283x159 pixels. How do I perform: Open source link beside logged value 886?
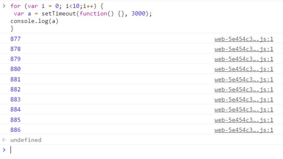(x=244, y=130)
